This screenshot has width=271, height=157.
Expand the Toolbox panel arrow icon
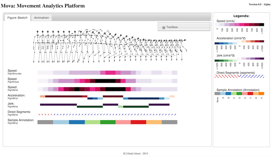click(164, 27)
